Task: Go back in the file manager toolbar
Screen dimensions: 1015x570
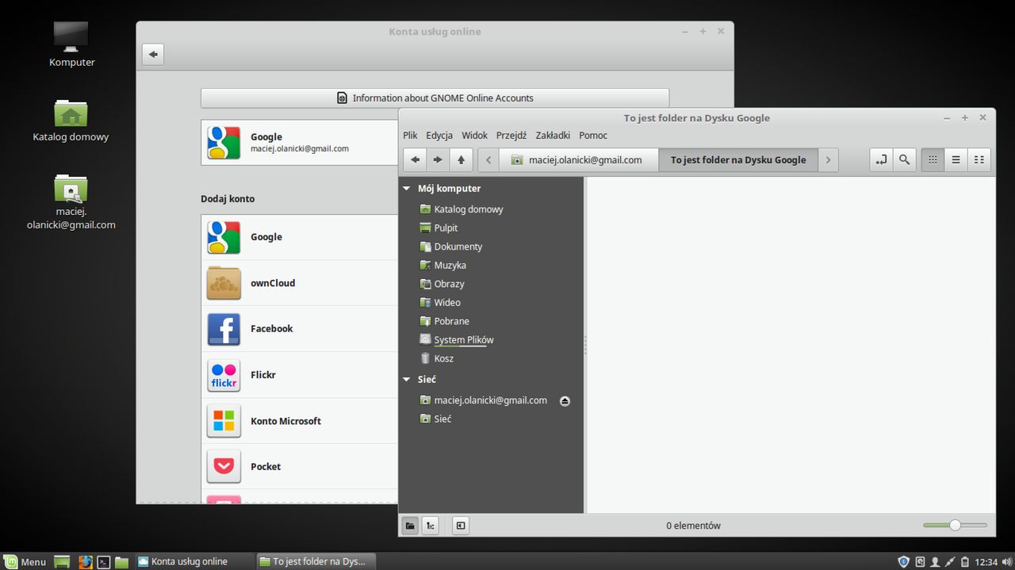Action: 414,159
